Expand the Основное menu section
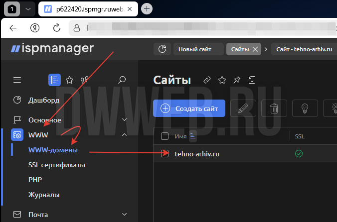Image resolution: width=337 pixels, height=222 pixels. coord(125,119)
